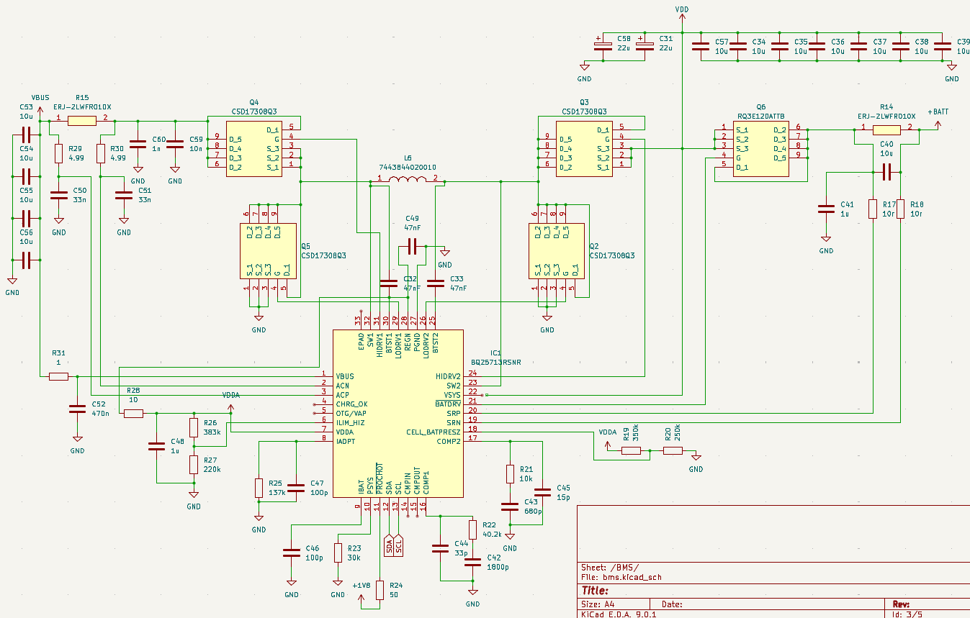This screenshot has height=618, width=970.
Task: Select the R24 50 ohm resistor
Action: 380,590
